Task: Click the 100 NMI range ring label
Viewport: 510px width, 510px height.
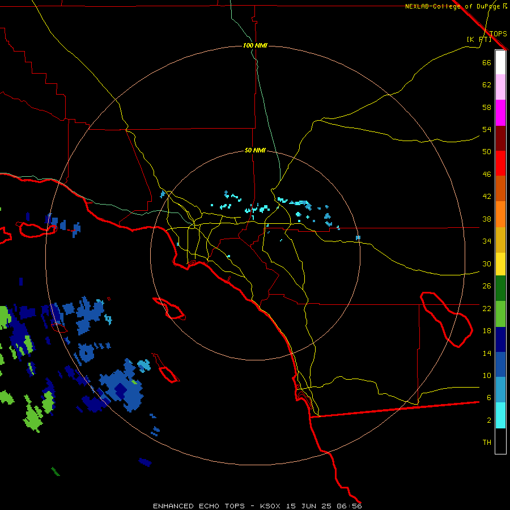Action: click(x=255, y=45)
